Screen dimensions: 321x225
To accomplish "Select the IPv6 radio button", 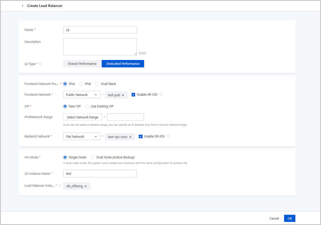I will tap(81, 84).
